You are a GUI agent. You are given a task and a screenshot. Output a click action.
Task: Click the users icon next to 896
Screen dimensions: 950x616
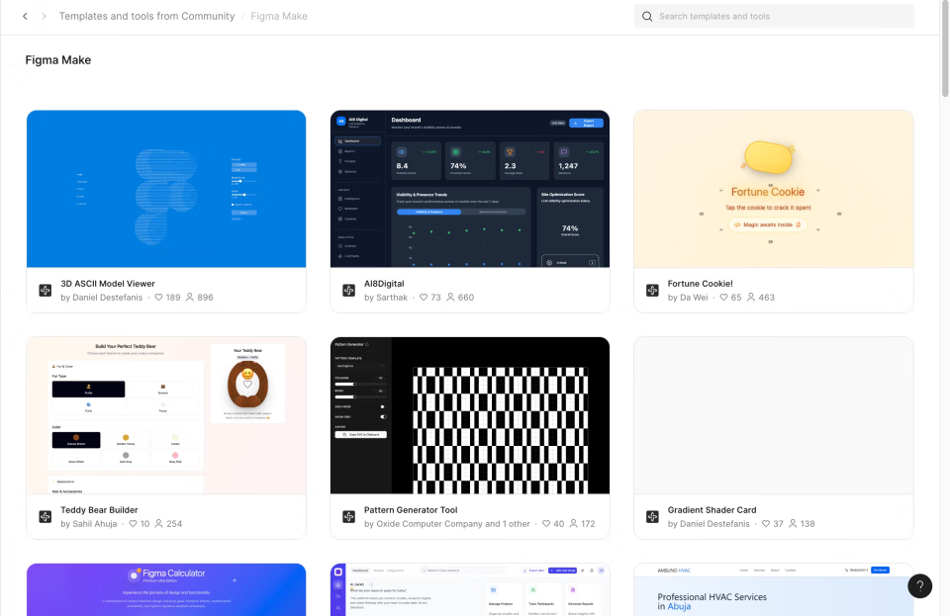pyautogui.click(x=190, y=297)
